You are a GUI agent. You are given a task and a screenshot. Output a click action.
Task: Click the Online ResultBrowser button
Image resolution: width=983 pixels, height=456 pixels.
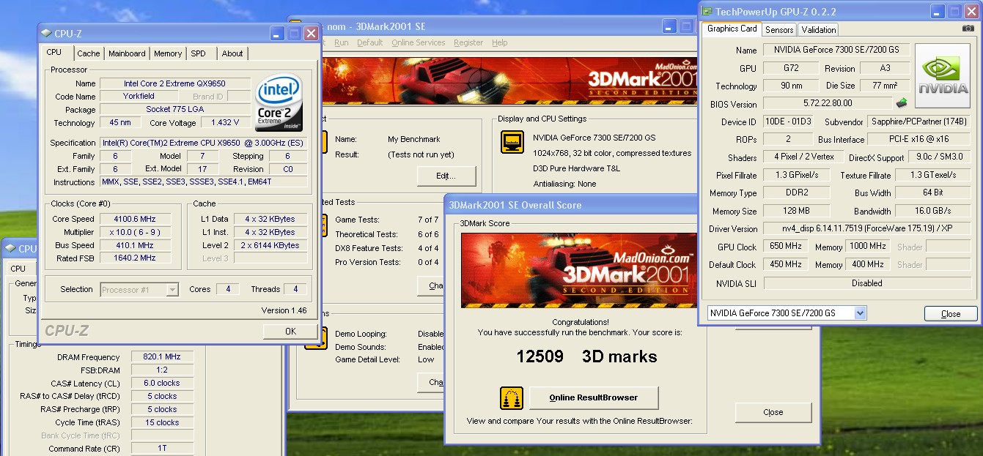click(x=594, y=398)
